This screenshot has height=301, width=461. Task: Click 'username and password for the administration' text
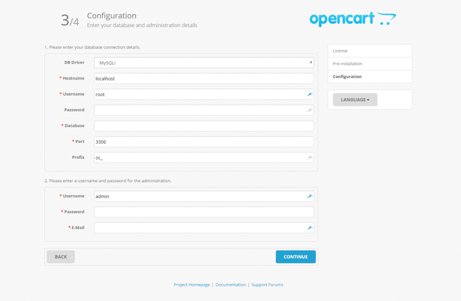124,181
